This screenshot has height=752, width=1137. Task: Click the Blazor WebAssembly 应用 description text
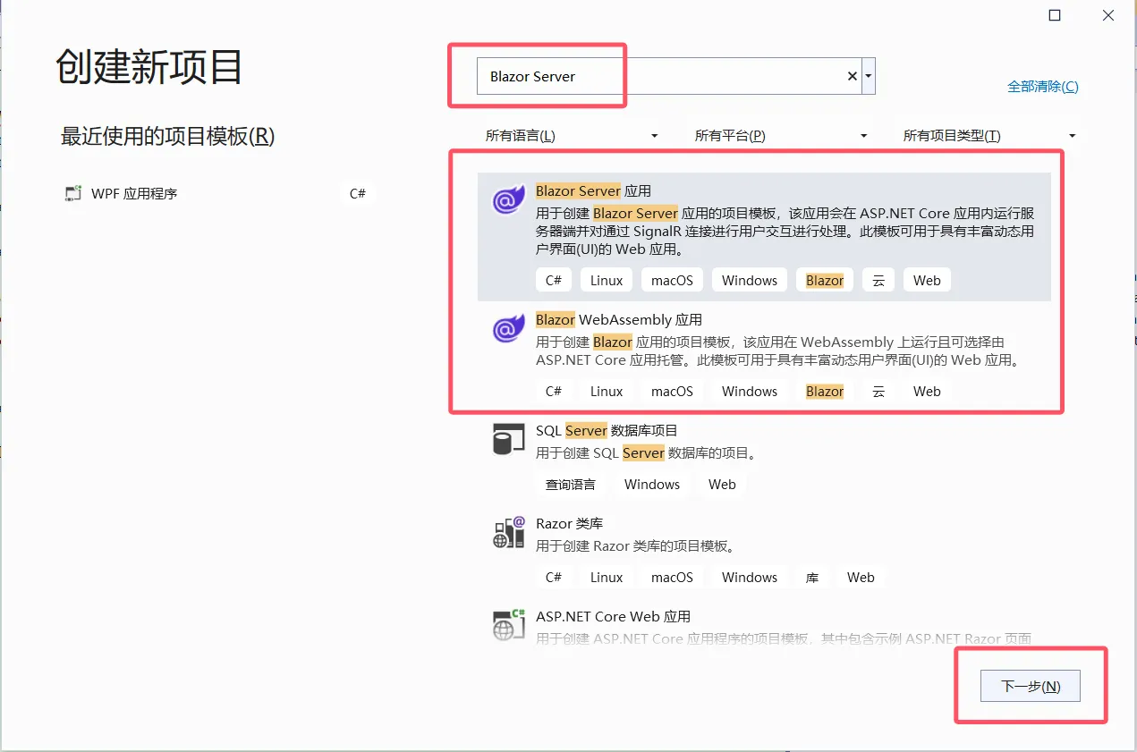coord(778,351)
